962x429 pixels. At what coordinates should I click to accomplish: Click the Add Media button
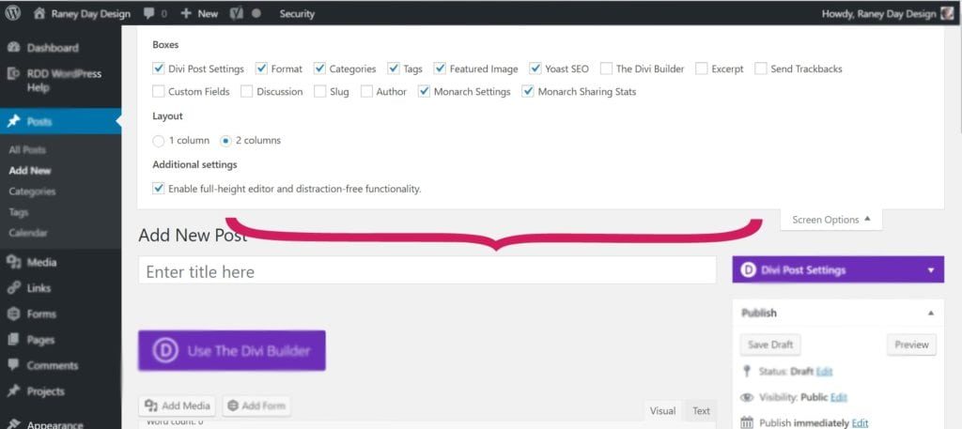[x=178, y=406]
